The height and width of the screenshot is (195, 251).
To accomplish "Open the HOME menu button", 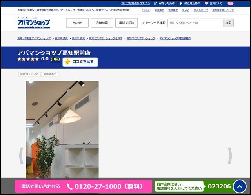I will coord(77,23).
